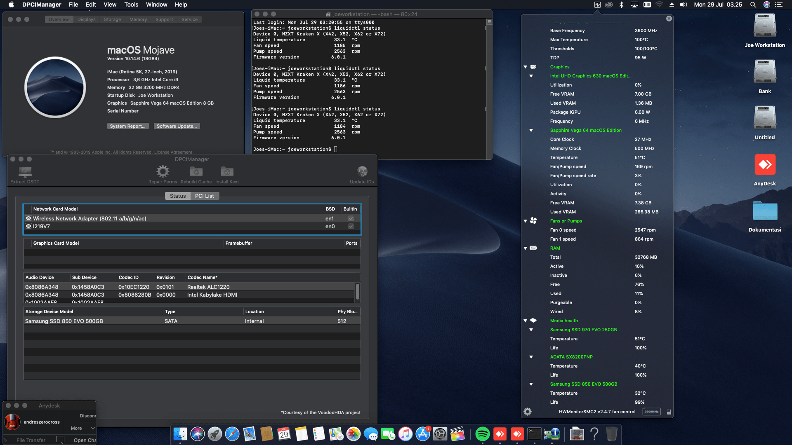Open the Storage tab in About This Mac
This screenshot has height=445, width=792.
tap(112, 19)
